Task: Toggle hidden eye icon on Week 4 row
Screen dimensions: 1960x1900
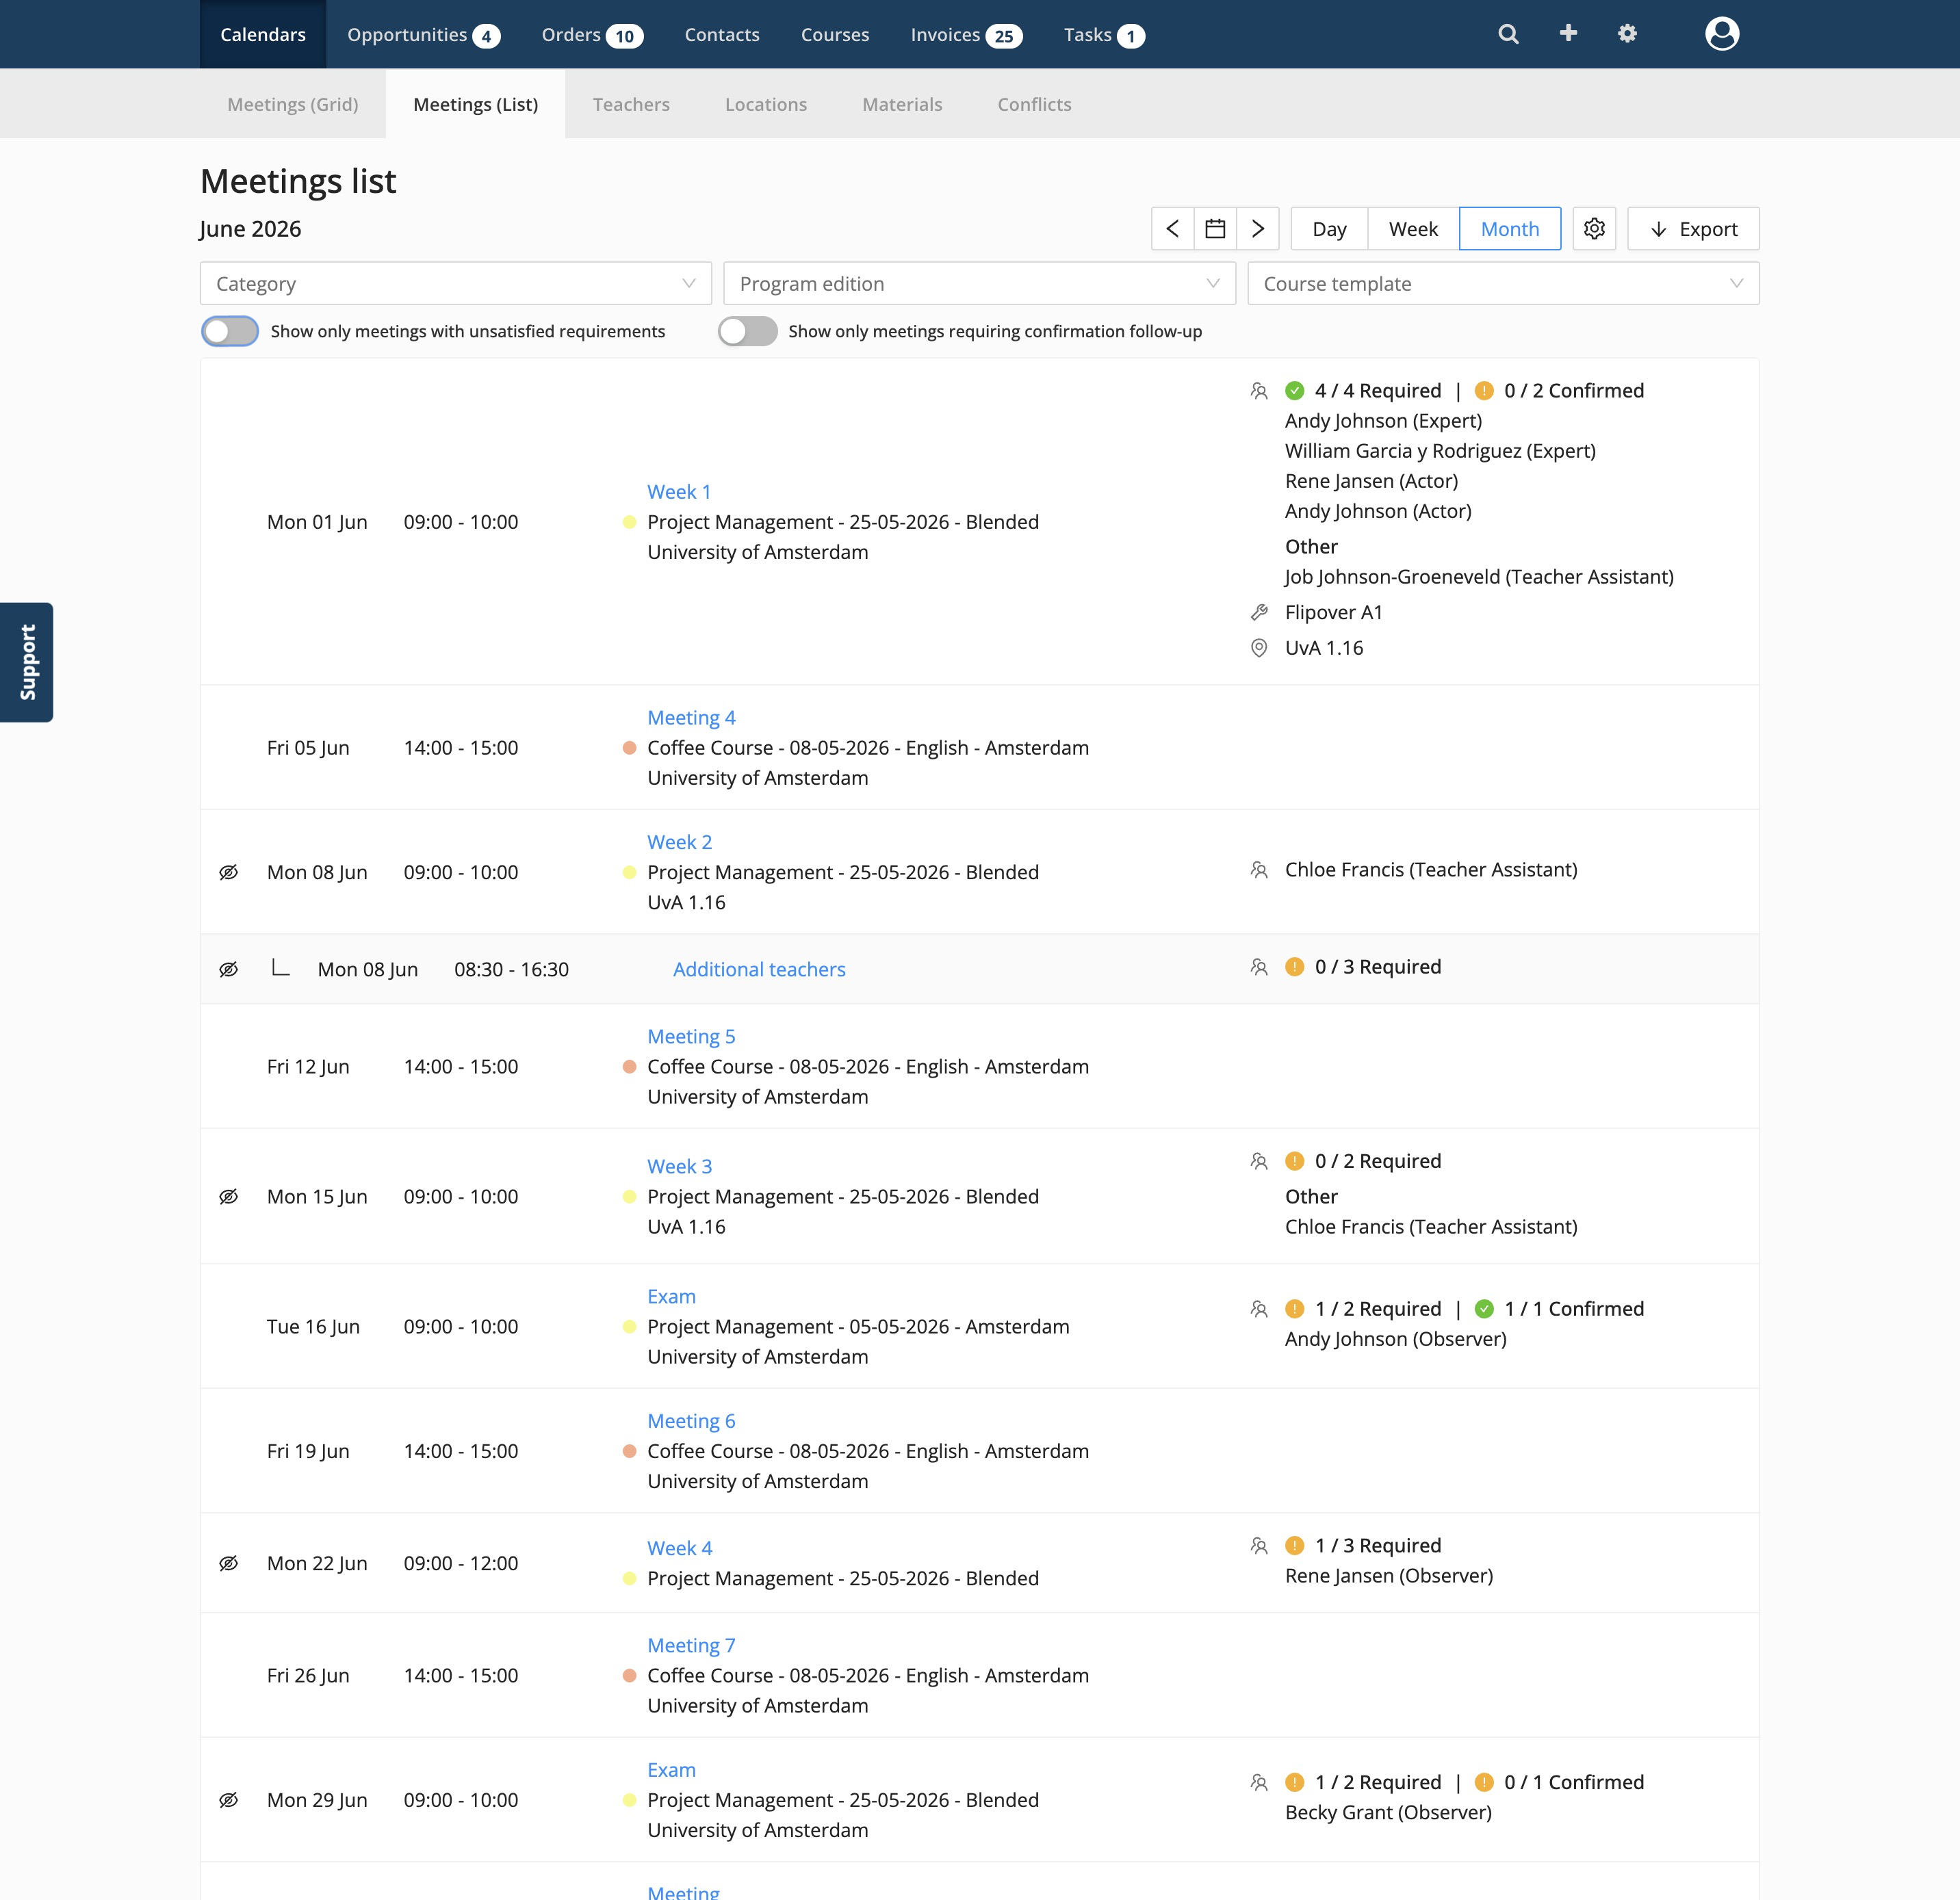Action: pos(228,1563)
